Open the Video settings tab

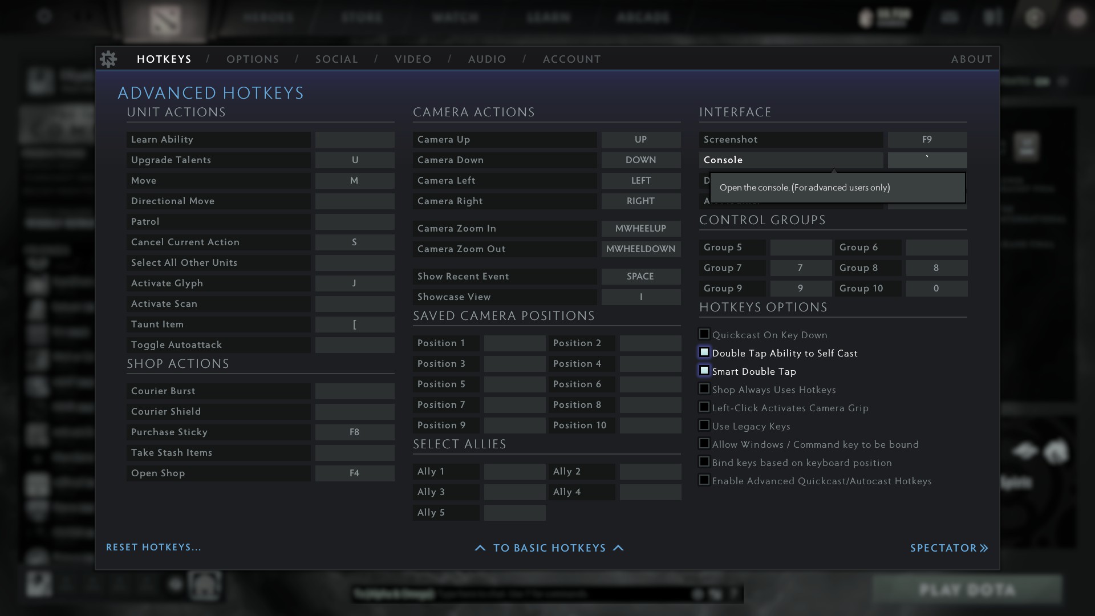413,59
